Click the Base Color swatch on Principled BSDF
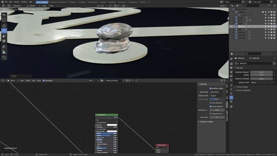The height and width of the screenshot is (156, 277). [112, 125]
